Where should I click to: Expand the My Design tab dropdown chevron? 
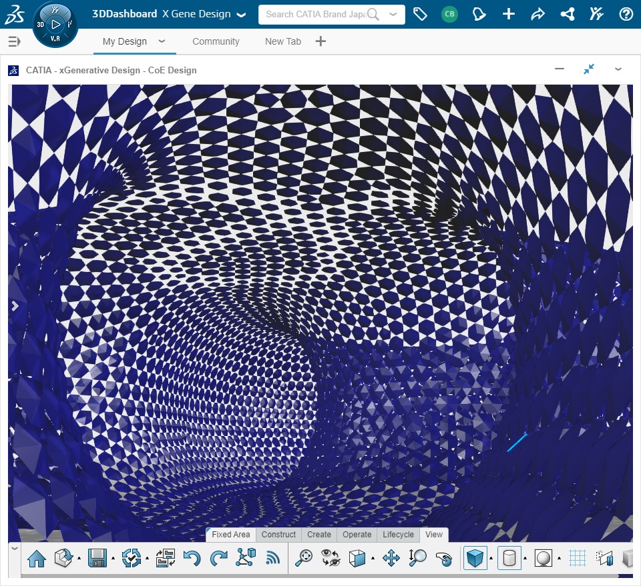[x=162, y=41]
